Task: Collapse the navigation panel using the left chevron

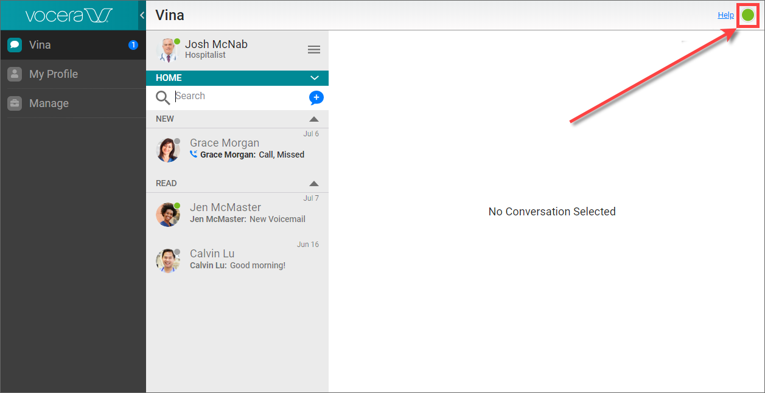Action: coord(142,14)
